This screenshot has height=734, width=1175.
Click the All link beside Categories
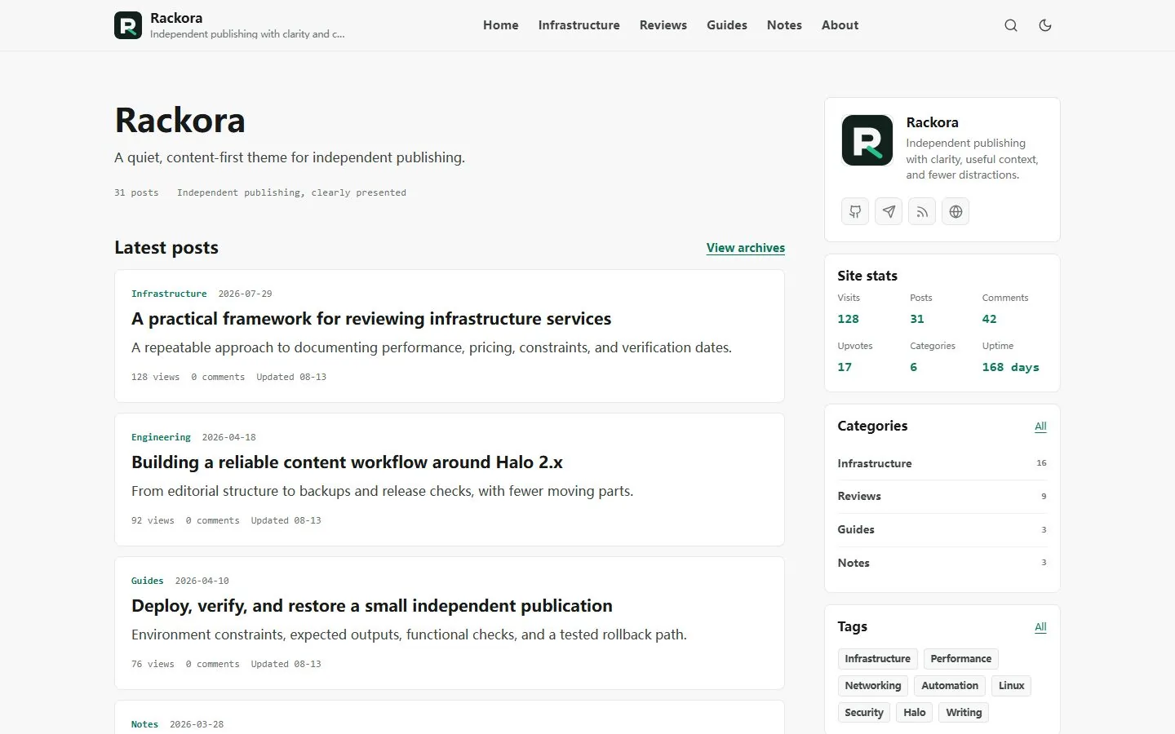pos(1040,427)
